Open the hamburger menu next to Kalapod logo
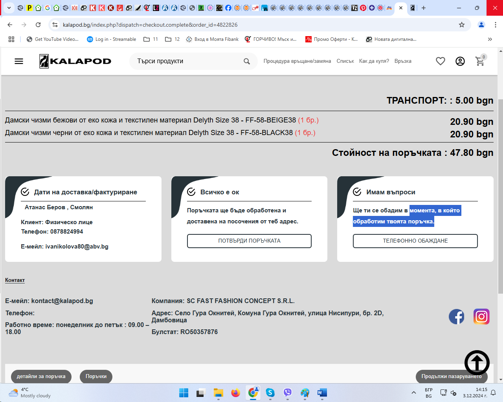Screen dimensions: 503x402 (19, 61)
